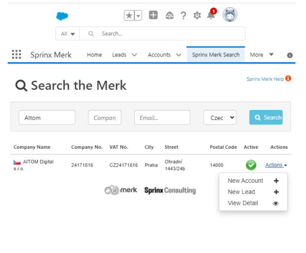Open the country select dropdown
Viewport: 306px width, 253px height.
[x=219, y=118]
